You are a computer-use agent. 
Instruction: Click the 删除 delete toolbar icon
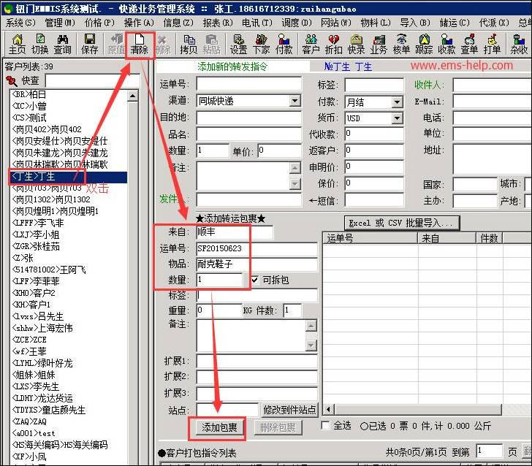click(163, 45)
